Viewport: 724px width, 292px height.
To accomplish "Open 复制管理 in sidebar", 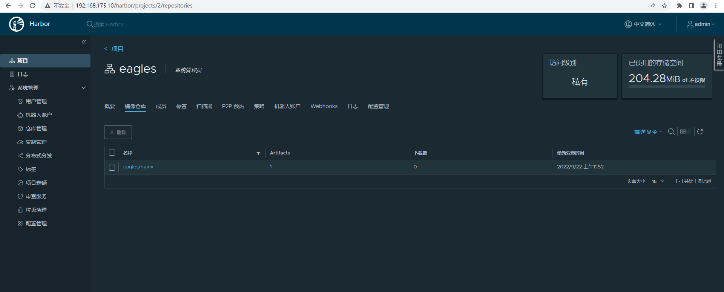I will 36,142.
